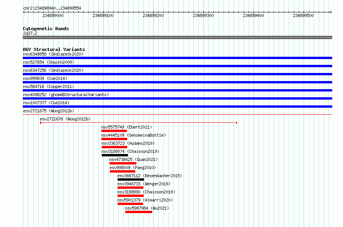343x227 pixels.
Task: Open esv3667112 (Besenbacher2015) label
Action: (150, 176)
